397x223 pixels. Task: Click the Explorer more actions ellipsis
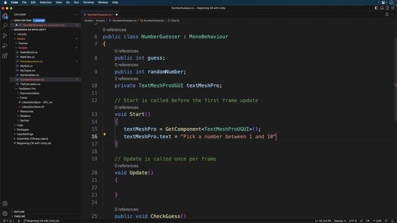pyautogui.click(x=76, y=15)
